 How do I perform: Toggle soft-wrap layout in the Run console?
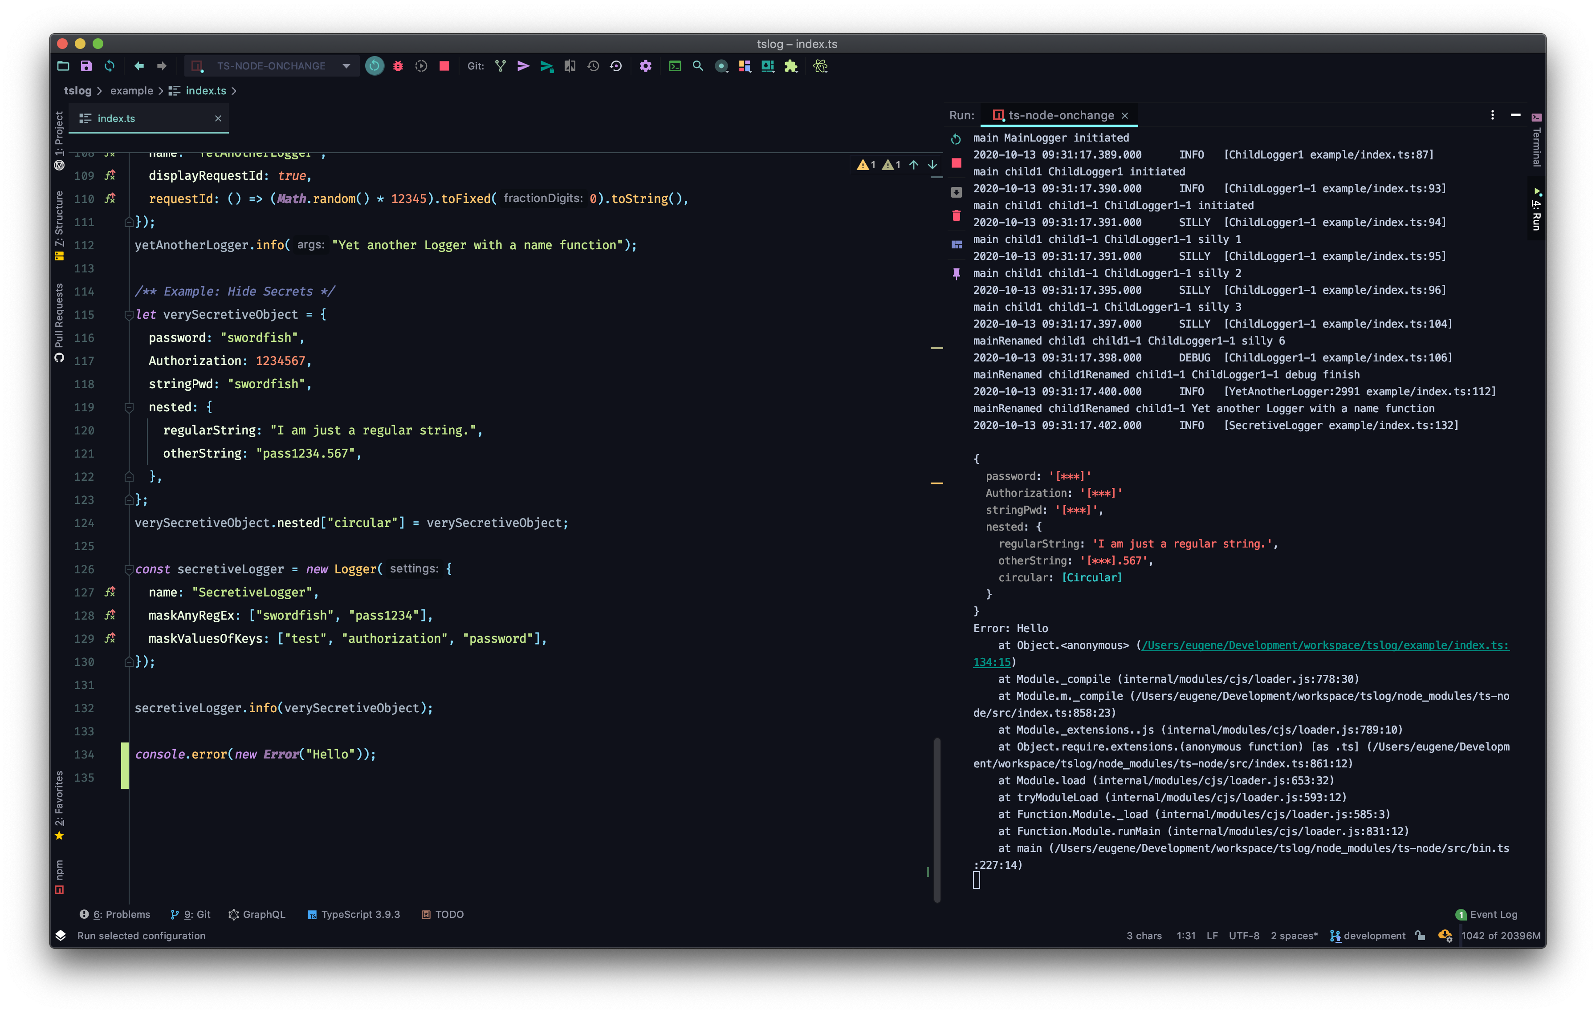click(x=957, y=245)
